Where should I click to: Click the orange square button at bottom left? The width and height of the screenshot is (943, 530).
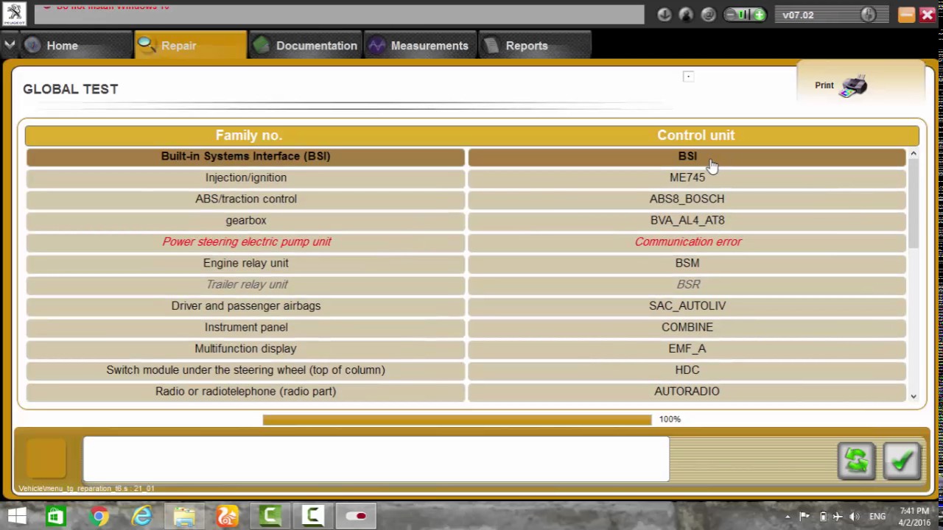coord(46,458)
